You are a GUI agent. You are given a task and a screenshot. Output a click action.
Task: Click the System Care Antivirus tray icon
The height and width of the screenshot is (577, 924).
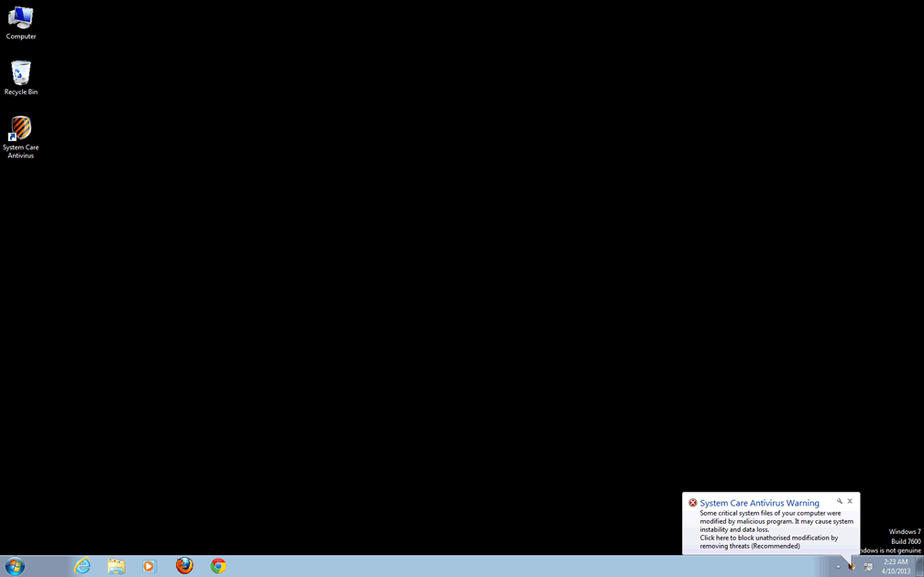coord(852,566)
